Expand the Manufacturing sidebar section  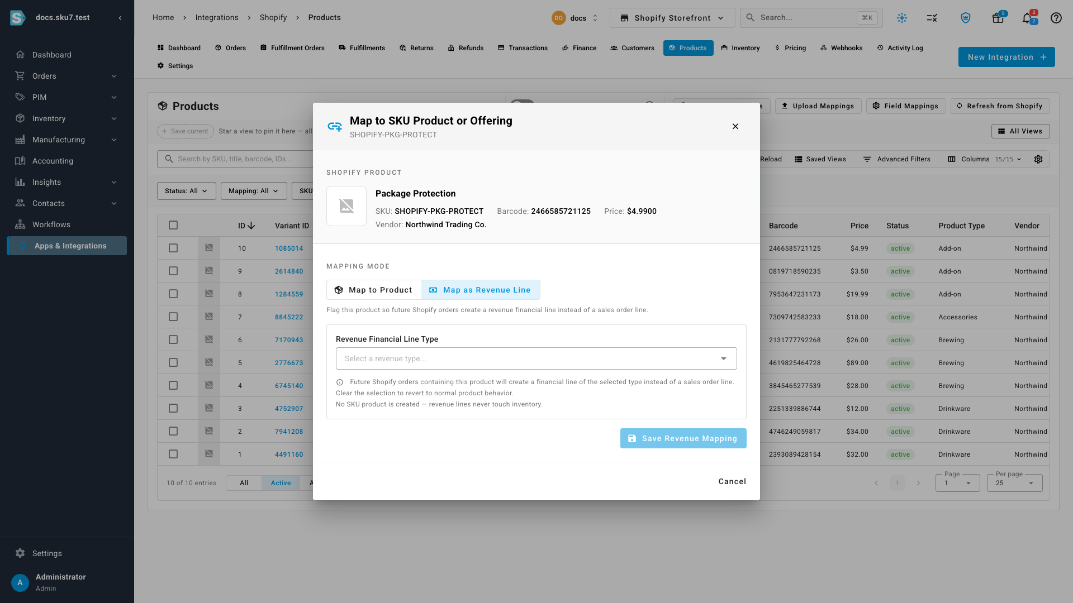click(67, 140)
